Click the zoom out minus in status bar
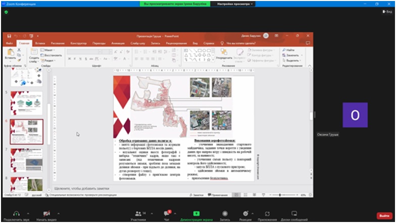Screen dimensions: 396x223 [270, 195]
